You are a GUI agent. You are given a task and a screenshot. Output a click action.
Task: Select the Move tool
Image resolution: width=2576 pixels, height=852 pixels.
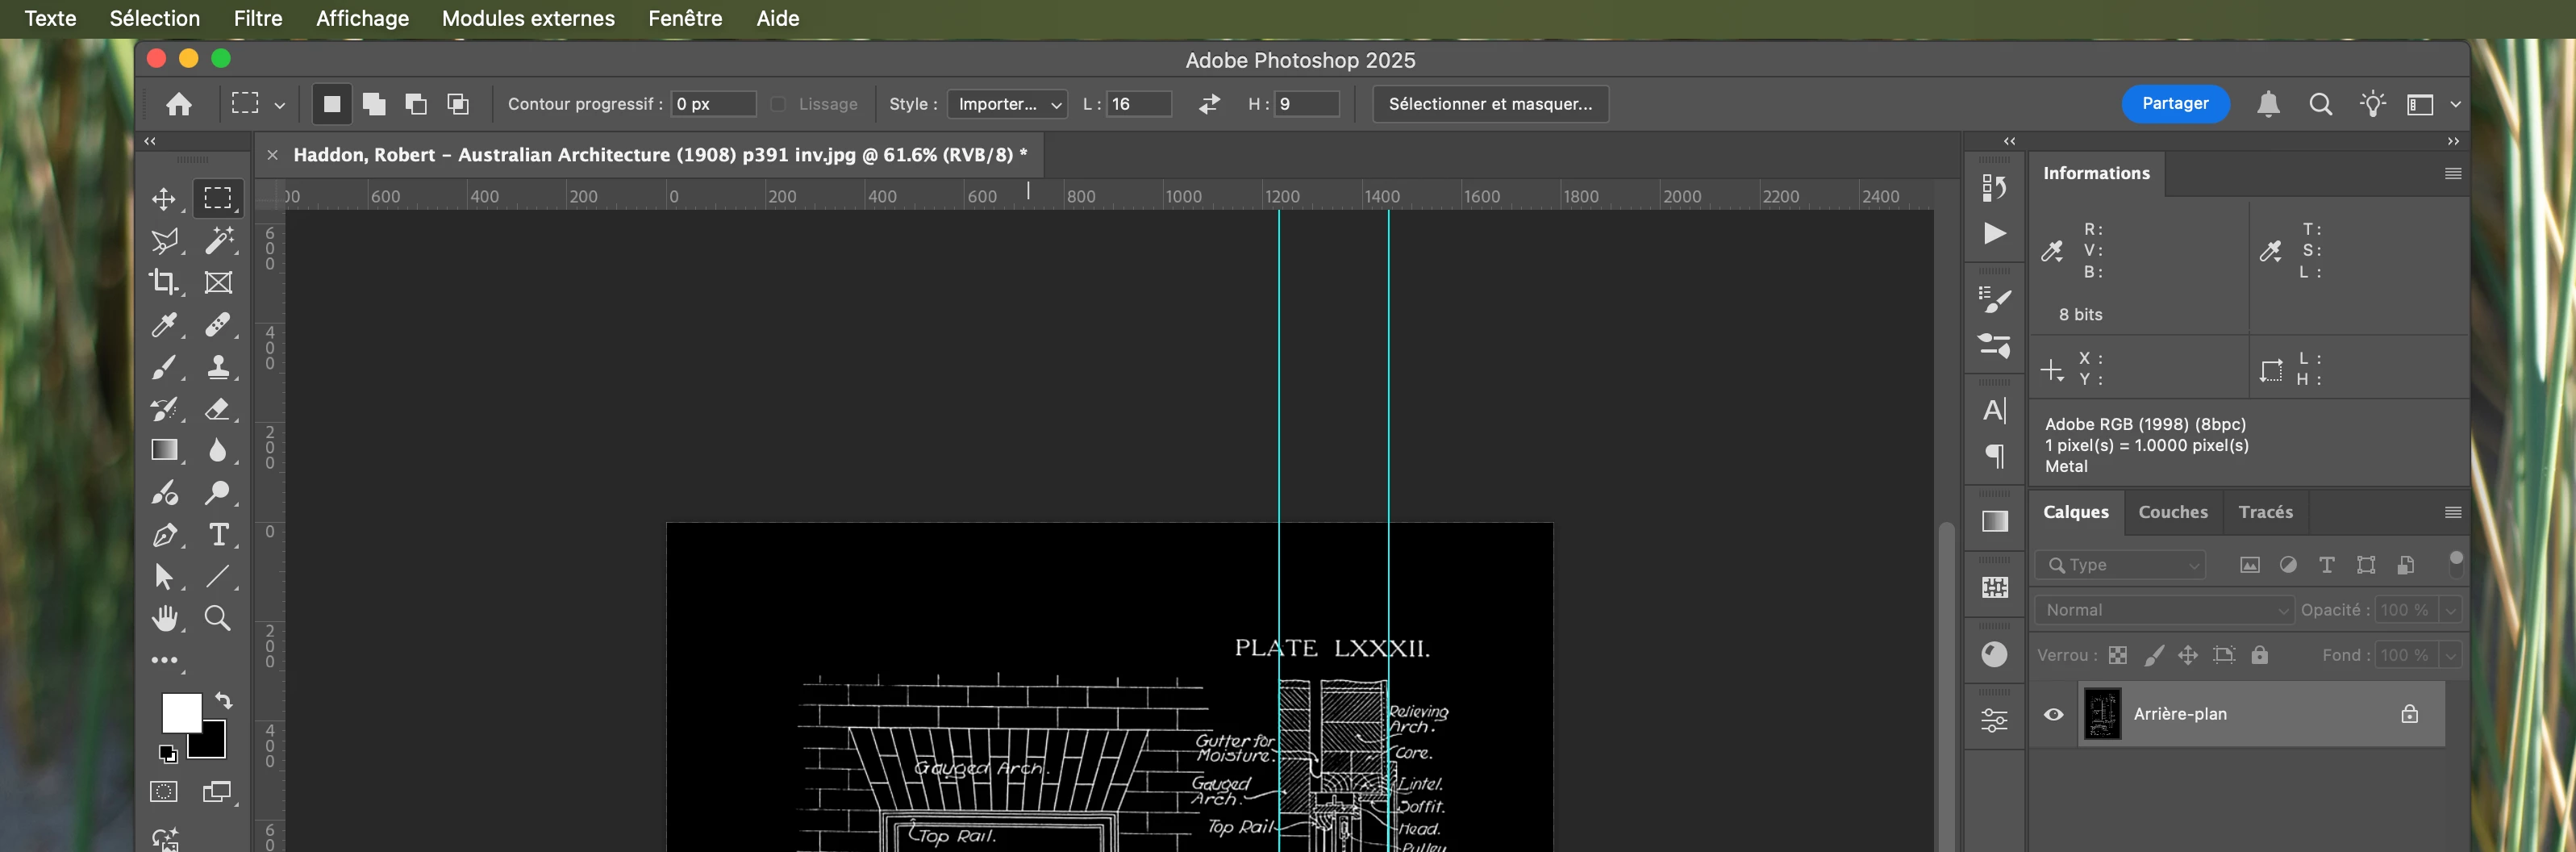coord(164,199)
